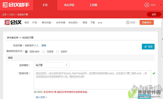Go to 主页 in the breadcrumb
The height and width of the screenshot is (99, 163).
click(x=4, y=14)
